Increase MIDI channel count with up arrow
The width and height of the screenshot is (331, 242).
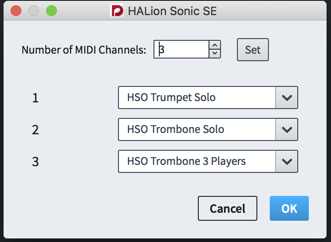(215, 45)
